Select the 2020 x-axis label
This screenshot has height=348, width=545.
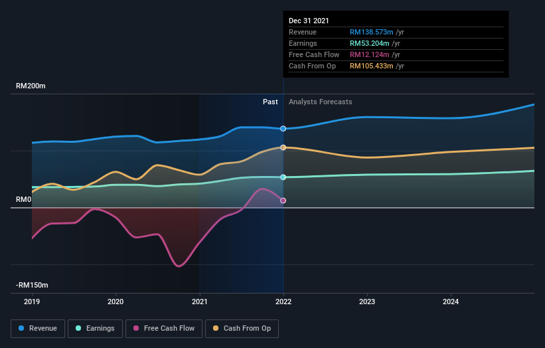coord(116,302)
